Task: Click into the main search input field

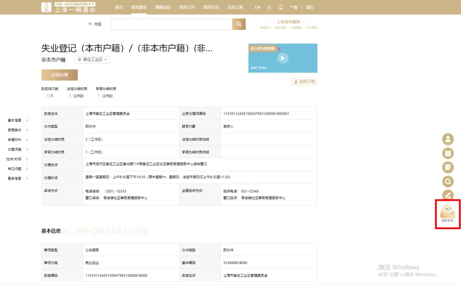Action: [x=171, y=24]
